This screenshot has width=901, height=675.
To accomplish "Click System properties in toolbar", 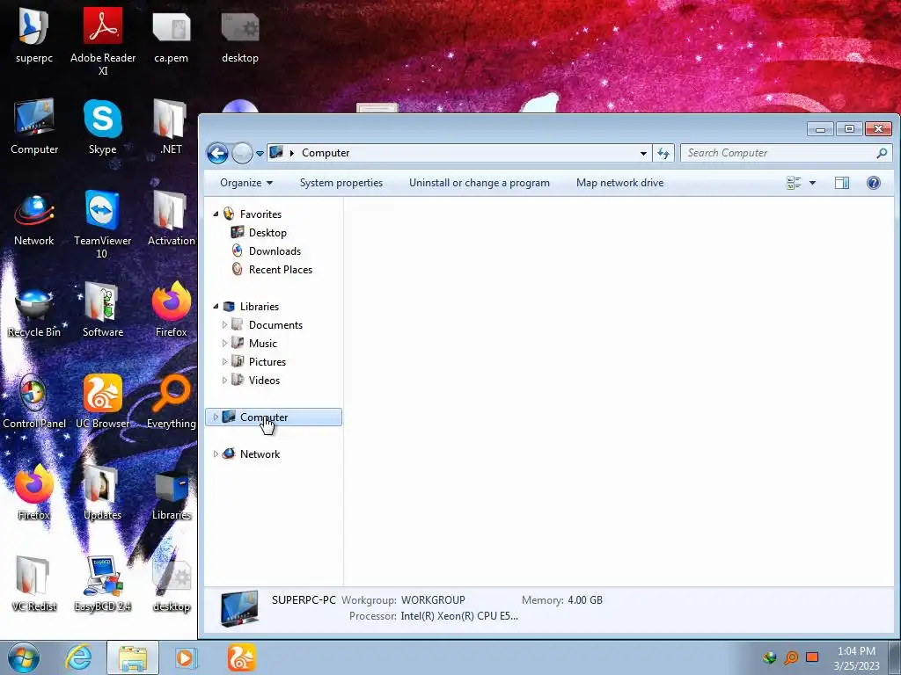I will coord(341,183).
